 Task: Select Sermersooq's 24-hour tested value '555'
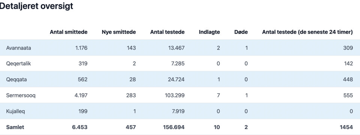[348, 95]
